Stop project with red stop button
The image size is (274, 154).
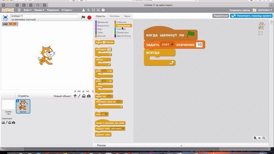coord(89,18)
